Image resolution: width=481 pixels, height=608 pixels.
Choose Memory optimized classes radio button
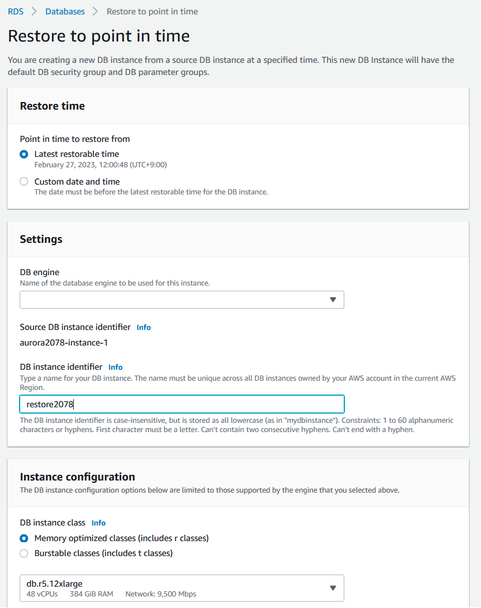[24, 538]
